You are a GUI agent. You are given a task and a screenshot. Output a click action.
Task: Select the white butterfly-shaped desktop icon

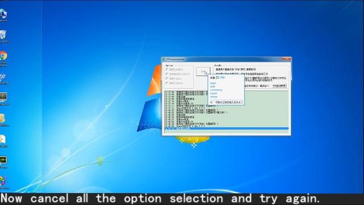tap(3, 77)
